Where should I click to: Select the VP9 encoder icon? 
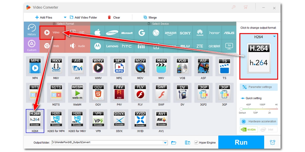(x=98, y=119)
